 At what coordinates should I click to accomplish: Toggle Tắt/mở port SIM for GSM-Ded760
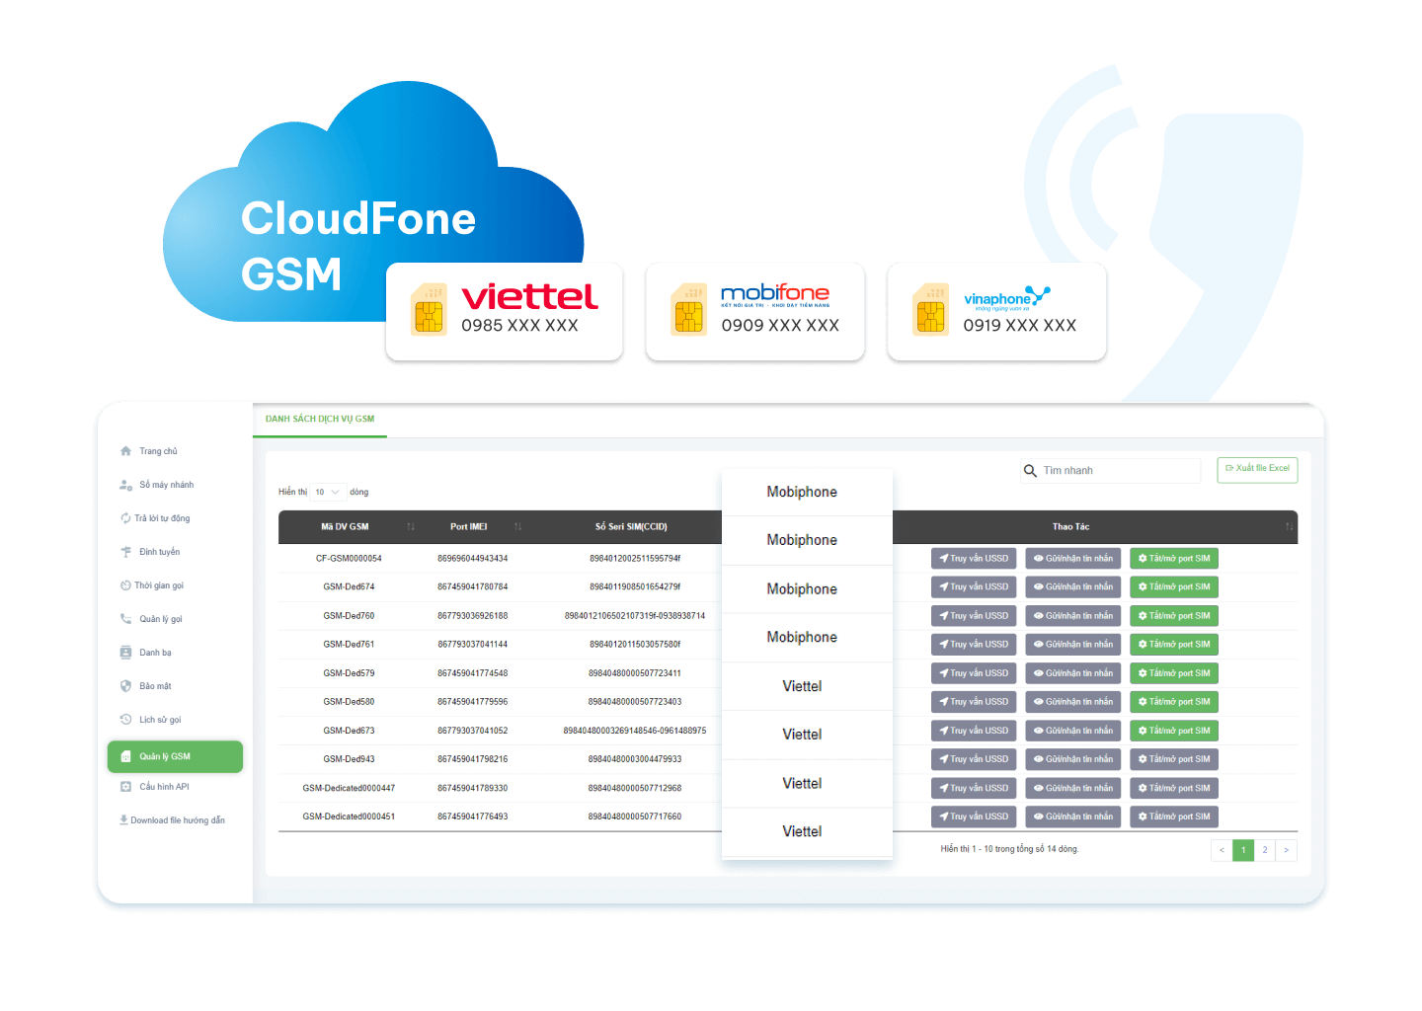[x=1174, y=616]
